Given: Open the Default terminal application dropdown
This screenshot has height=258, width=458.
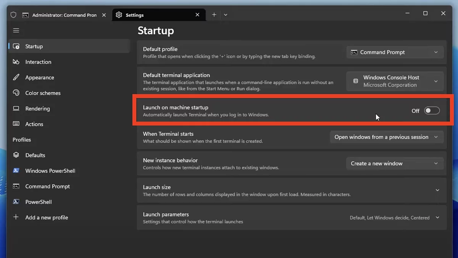Looking at the screenshot, I should click(x=395, y=81).
